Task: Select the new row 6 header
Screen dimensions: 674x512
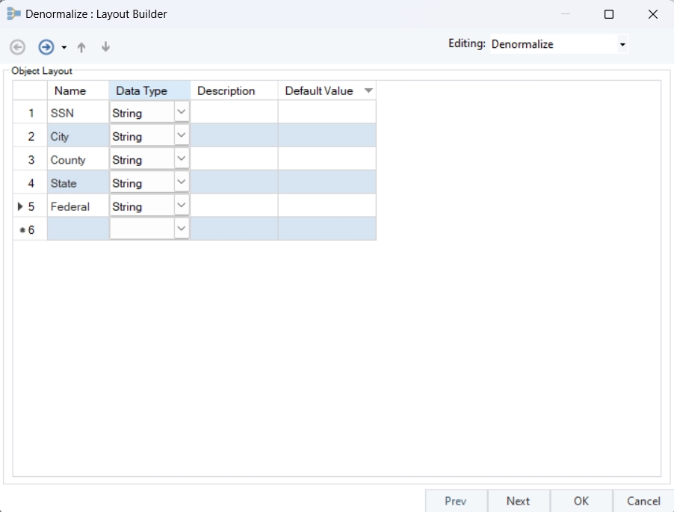Action: click(30, 229)
